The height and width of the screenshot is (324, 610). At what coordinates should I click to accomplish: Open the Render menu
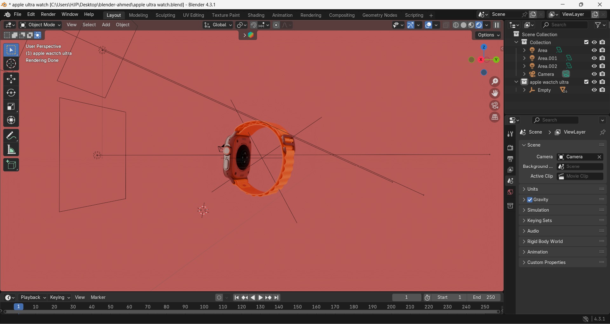[x=48, y=15]
